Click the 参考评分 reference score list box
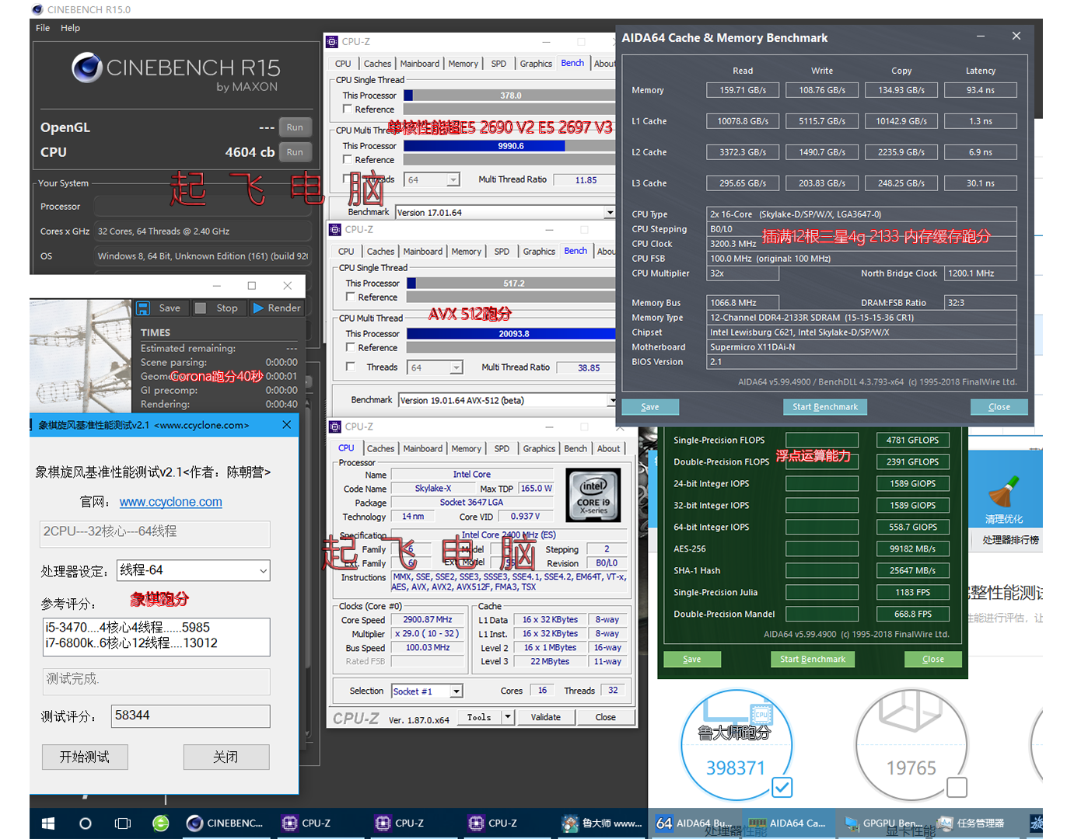 (x=156, y=637)
